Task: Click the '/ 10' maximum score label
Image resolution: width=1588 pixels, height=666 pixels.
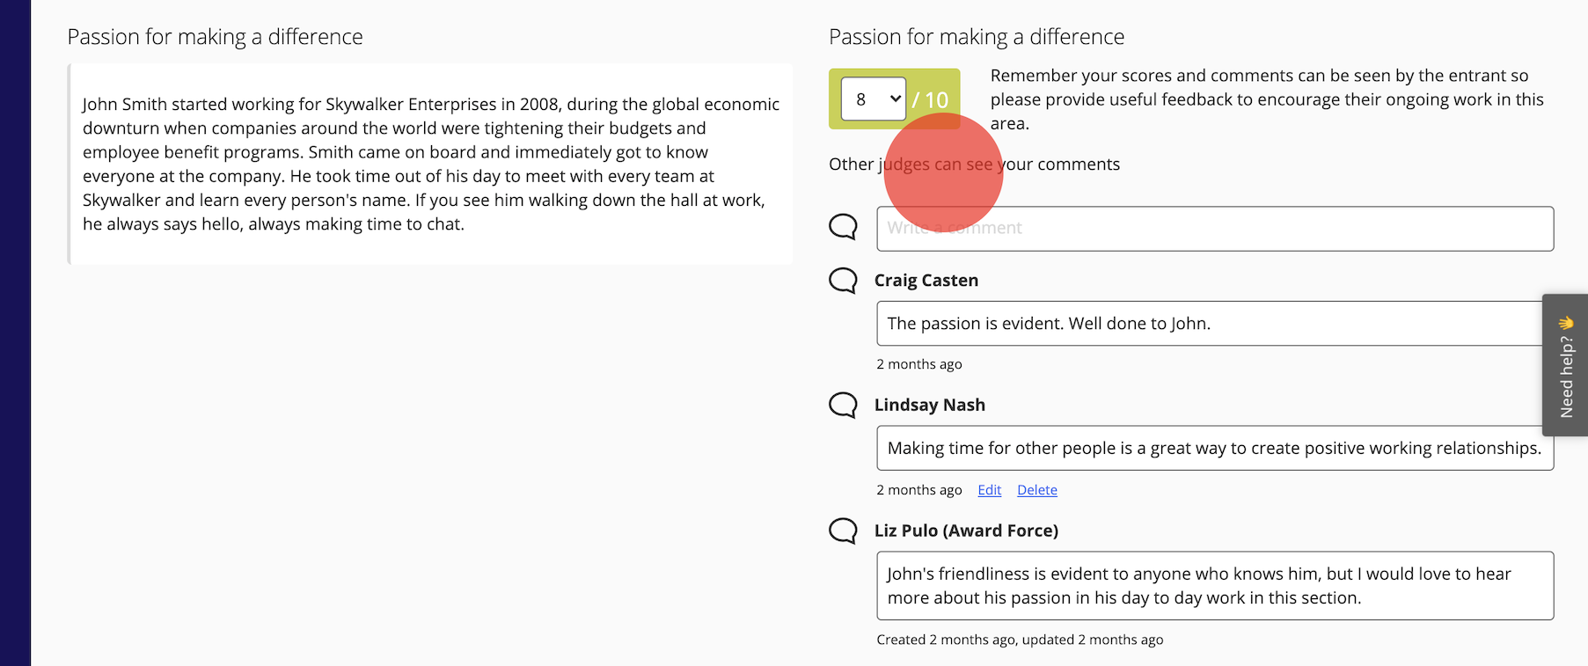Action: click(x=931, y=100)
